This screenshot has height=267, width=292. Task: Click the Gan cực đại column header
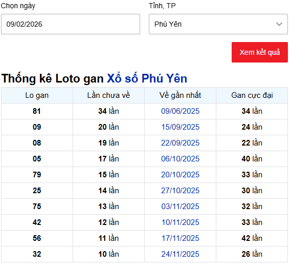(252, 95)
